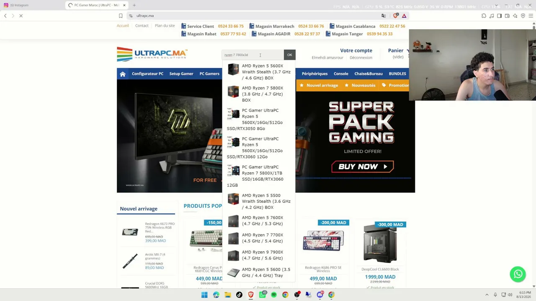Screen dimensions: 536x301
Task: Toggle the browser sidebar panel icon
Action: [499, 16]
